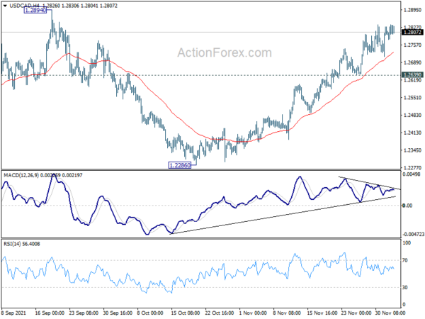
Task: Click the USDCAD,H4 chart title text
Action: 24,6
